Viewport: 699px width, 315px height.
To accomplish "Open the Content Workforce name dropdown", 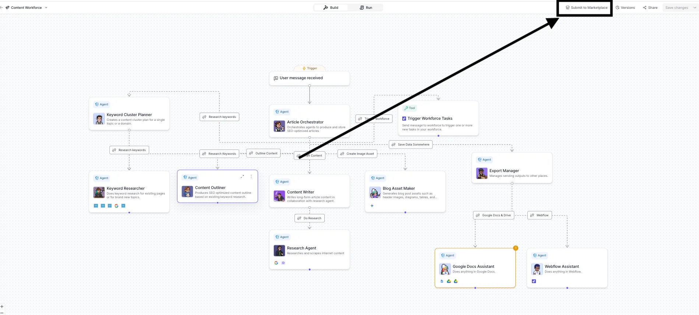I will tap(46, 7).
